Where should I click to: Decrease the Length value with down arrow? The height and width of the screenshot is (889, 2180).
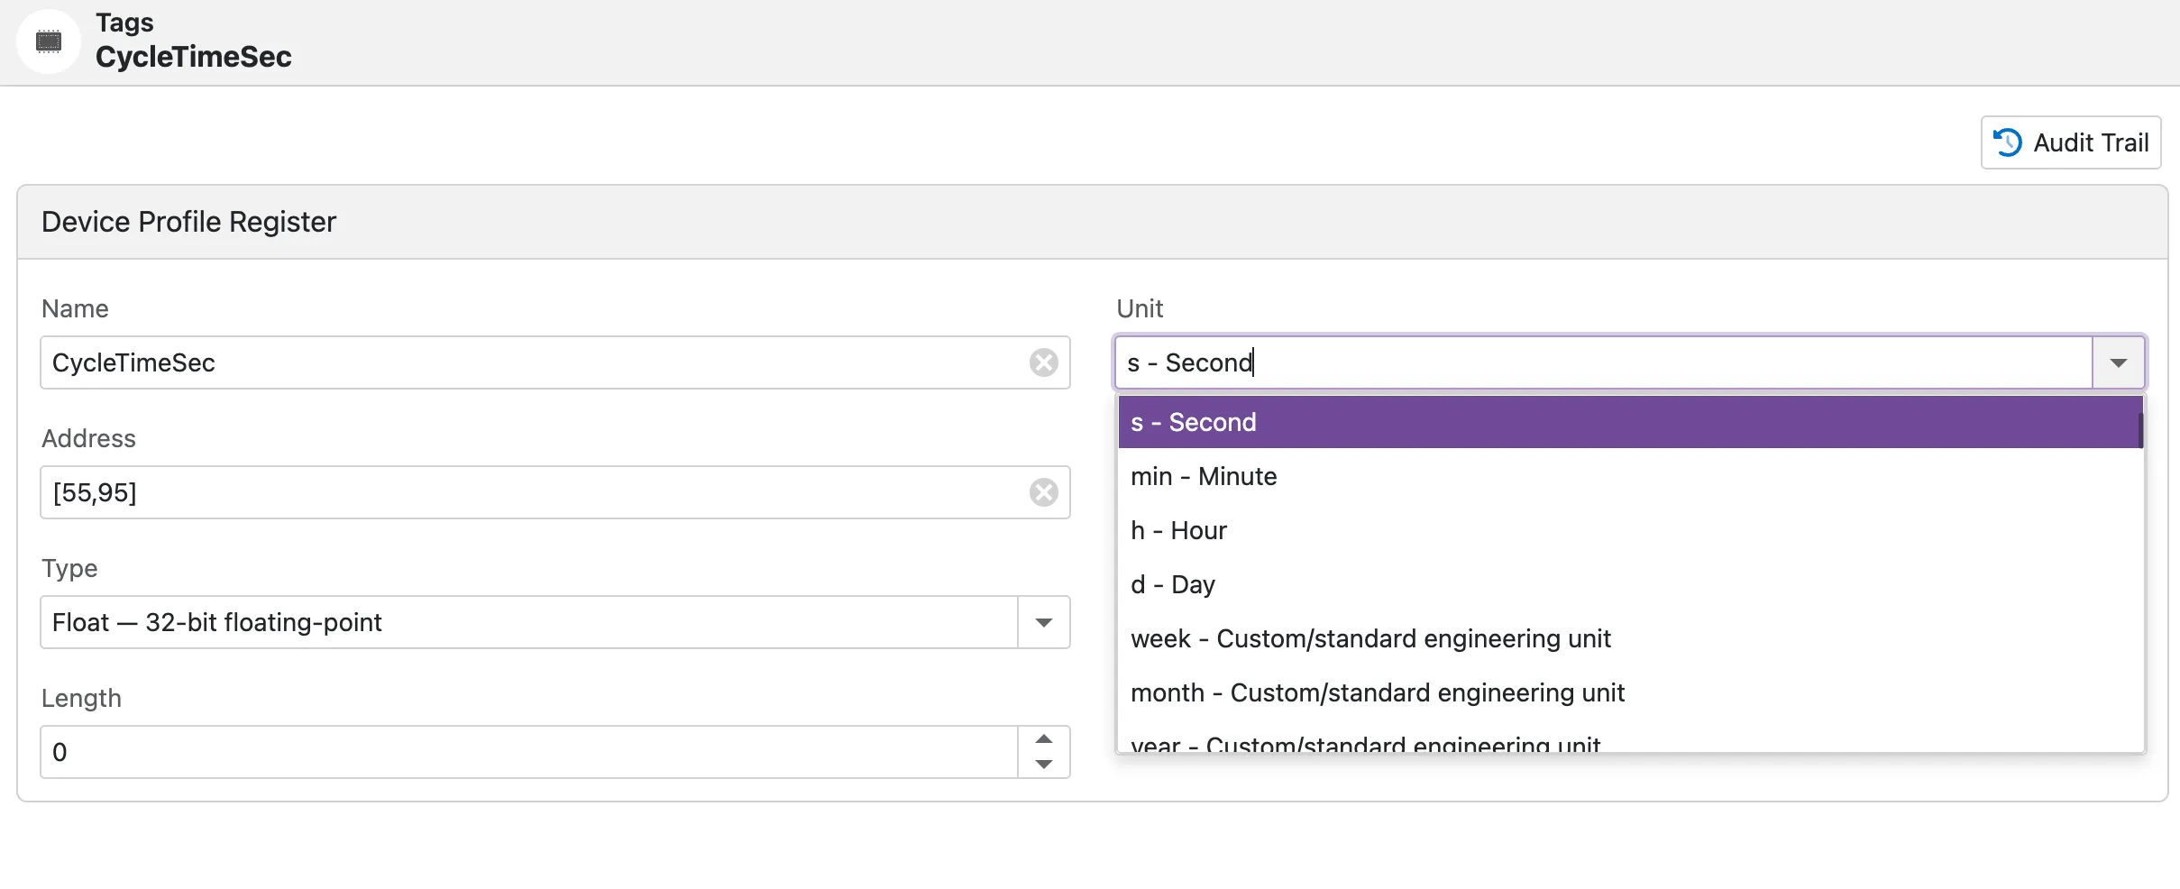(x=1043, y=765)
